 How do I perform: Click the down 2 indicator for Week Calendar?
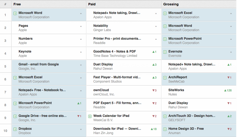click(x=154, y=116)
